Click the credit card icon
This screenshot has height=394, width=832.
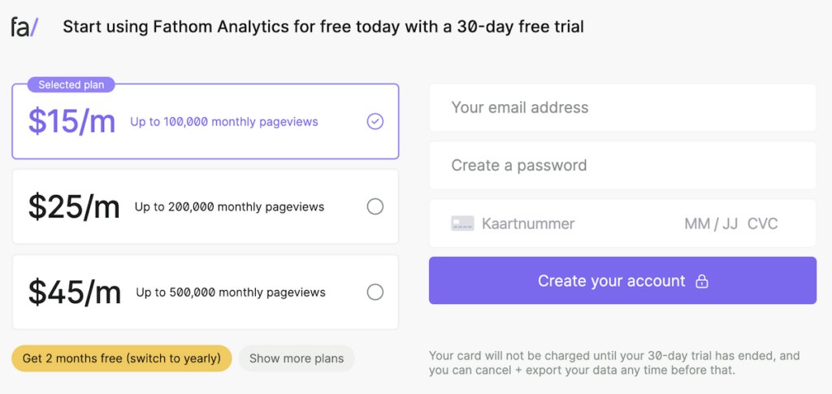pos(462,223)
